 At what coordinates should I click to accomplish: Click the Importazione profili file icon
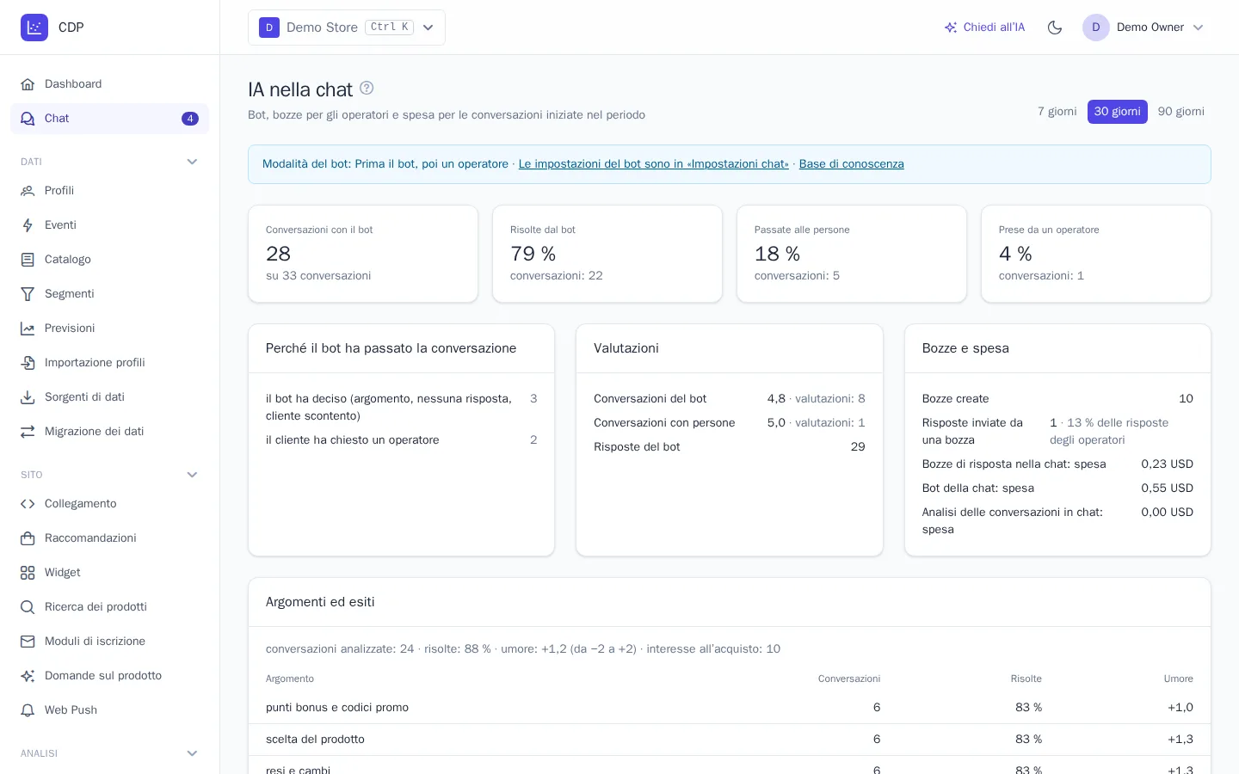(x=28, y=363)
